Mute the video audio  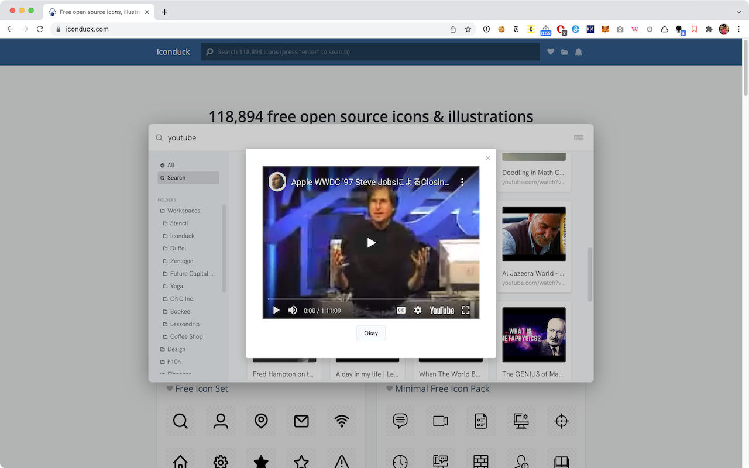[292, 310]
